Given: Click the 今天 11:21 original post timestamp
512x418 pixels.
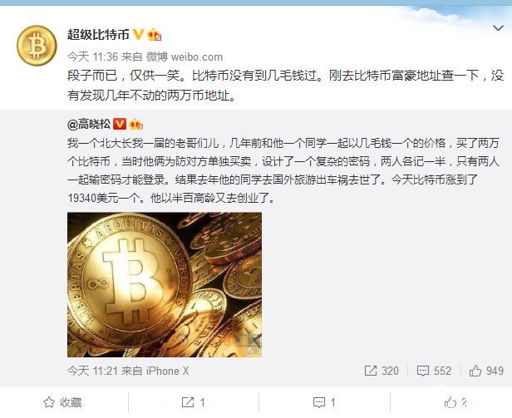Looking at the screenshot, I should (92, 371).
